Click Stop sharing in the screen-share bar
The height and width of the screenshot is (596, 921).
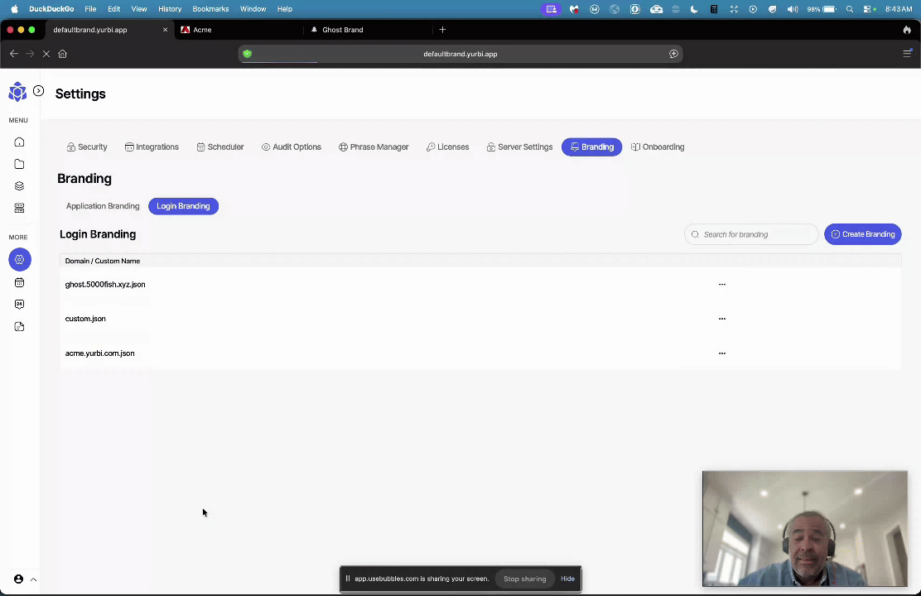[524, 579]
